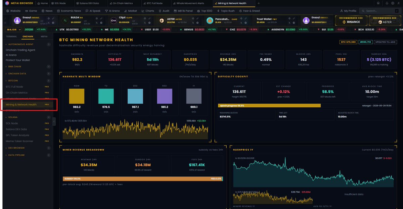Switch to the BTC Full Node browser tab
Viewport: 403px width, 209px height.
[156, 3]
